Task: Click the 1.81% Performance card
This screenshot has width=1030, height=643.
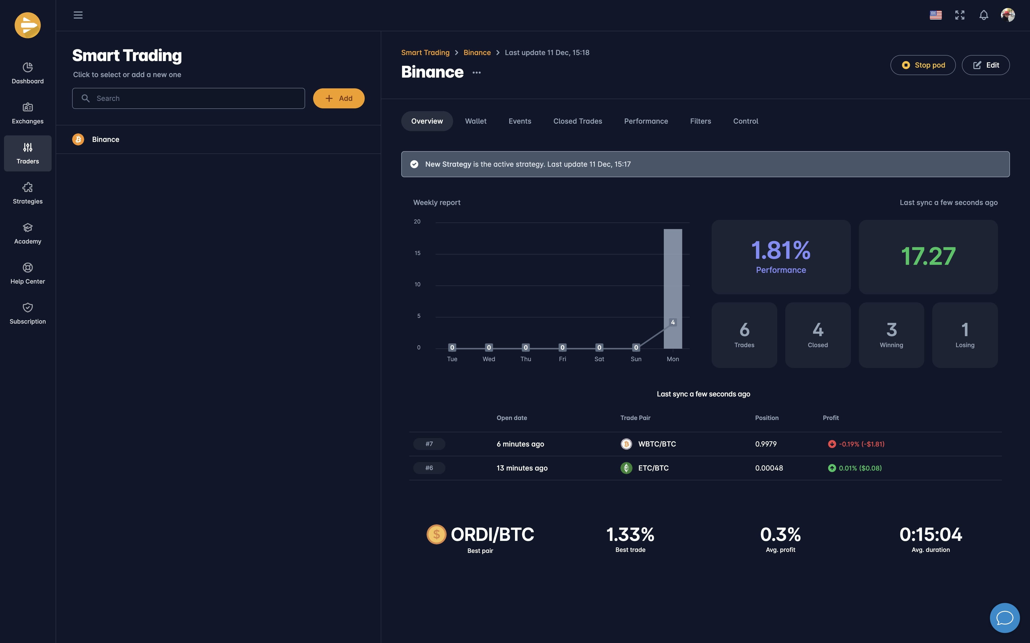Action: pos(781,257)
